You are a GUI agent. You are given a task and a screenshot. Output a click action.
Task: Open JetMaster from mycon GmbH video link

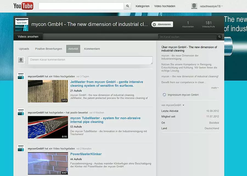[x=107, y=84]
